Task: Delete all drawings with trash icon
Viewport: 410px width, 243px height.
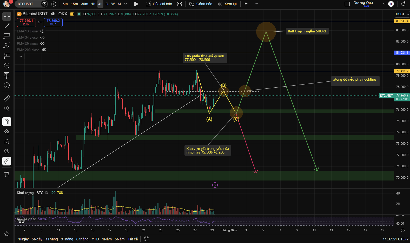Action: (x=7, y=174)
